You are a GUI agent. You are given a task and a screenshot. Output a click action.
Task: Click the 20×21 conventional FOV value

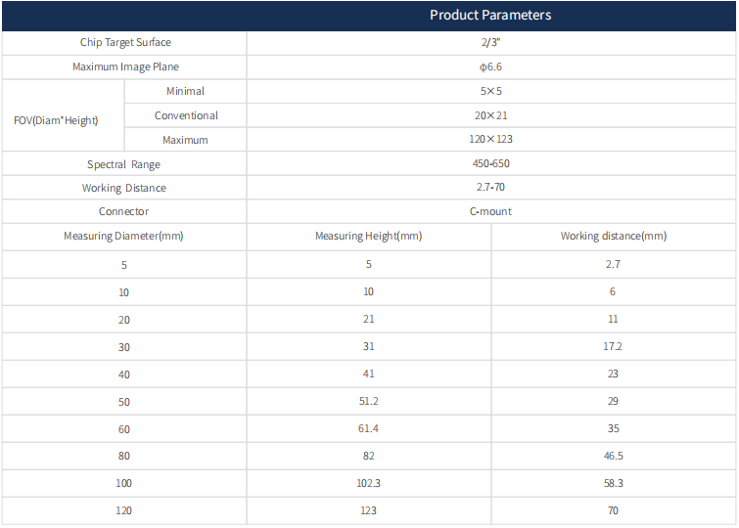(x=490, y=115)
